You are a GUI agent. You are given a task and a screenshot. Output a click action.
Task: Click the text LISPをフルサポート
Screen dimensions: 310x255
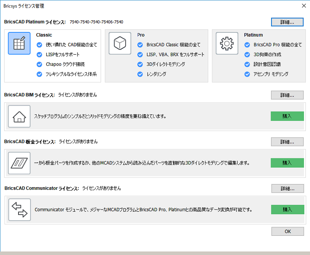click(x=63, y=54)
